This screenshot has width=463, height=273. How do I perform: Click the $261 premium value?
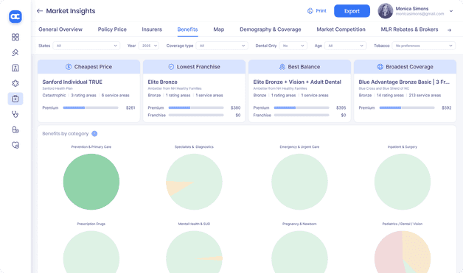tap(130, 108)
